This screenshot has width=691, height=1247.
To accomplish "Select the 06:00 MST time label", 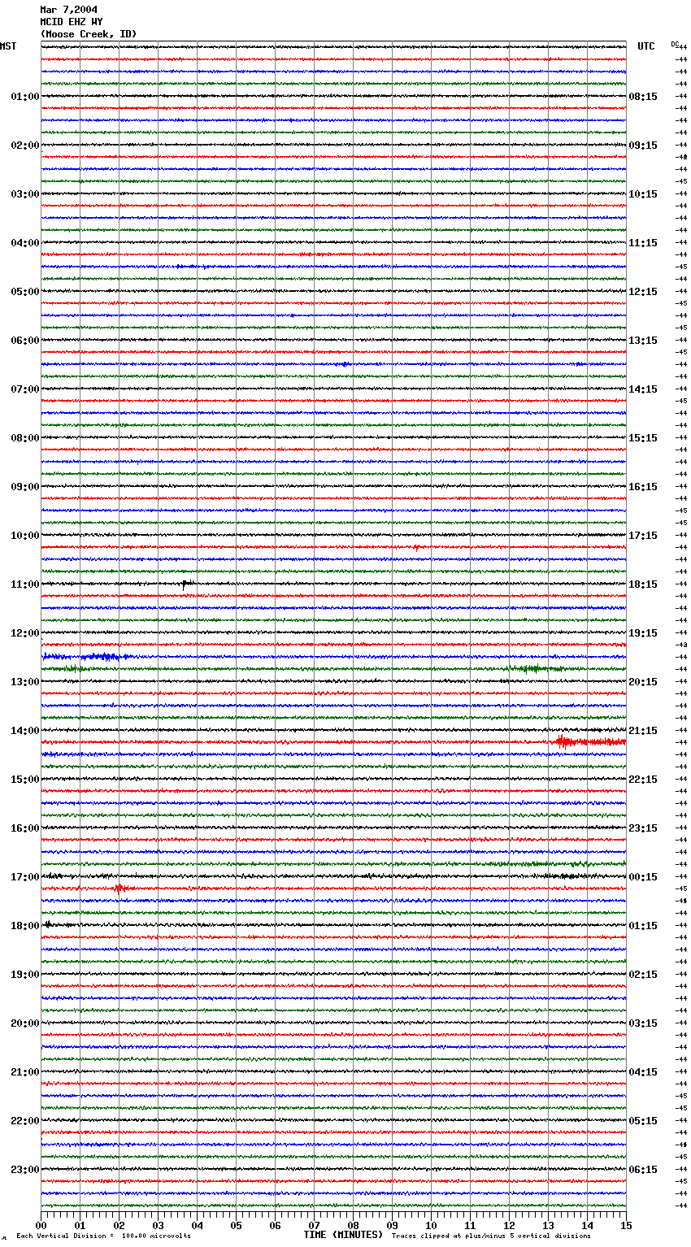I will coord(25,341).
